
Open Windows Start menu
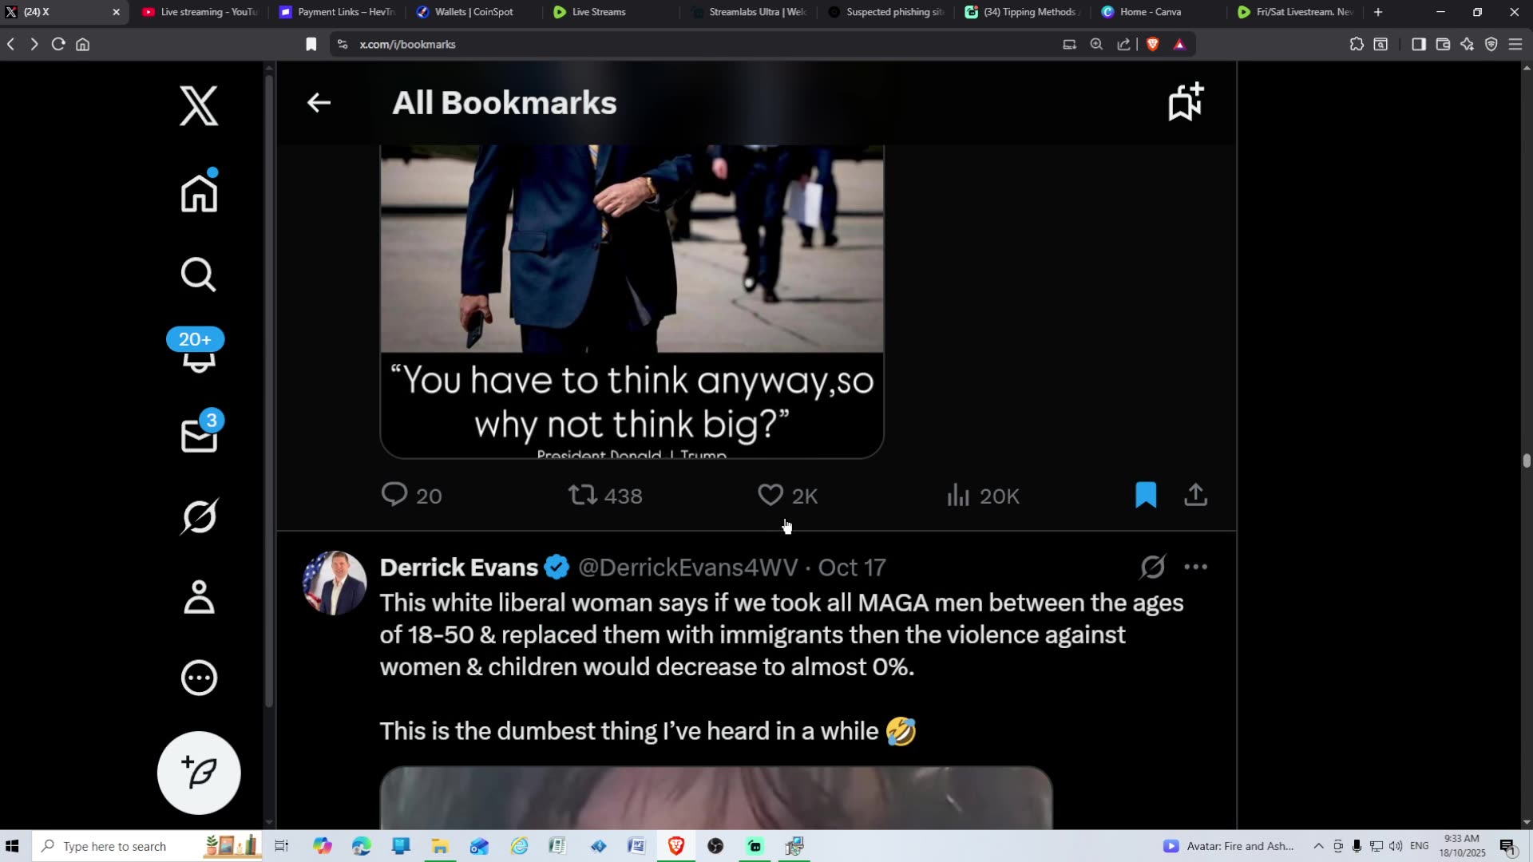pos(12,846)
